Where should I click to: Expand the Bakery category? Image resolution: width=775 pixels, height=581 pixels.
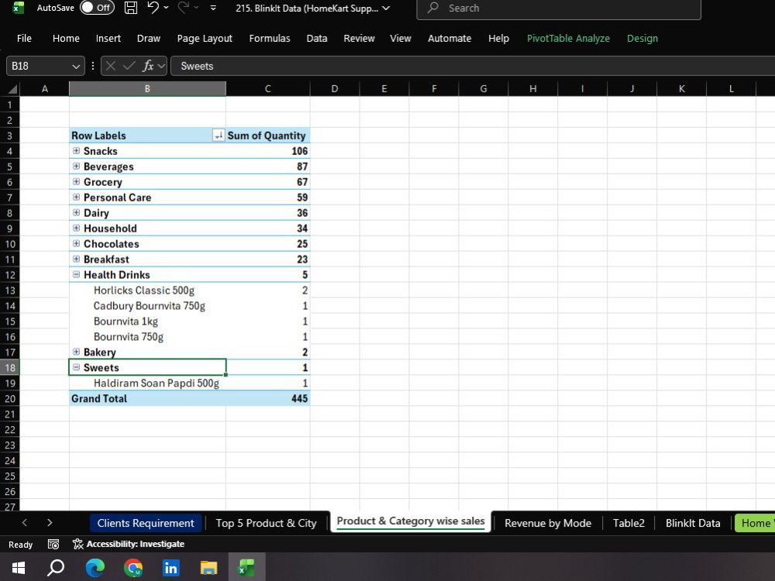(x=76, y=352)
